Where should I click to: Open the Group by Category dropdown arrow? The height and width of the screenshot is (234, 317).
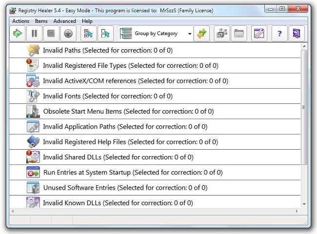click(x=190, y=34)
